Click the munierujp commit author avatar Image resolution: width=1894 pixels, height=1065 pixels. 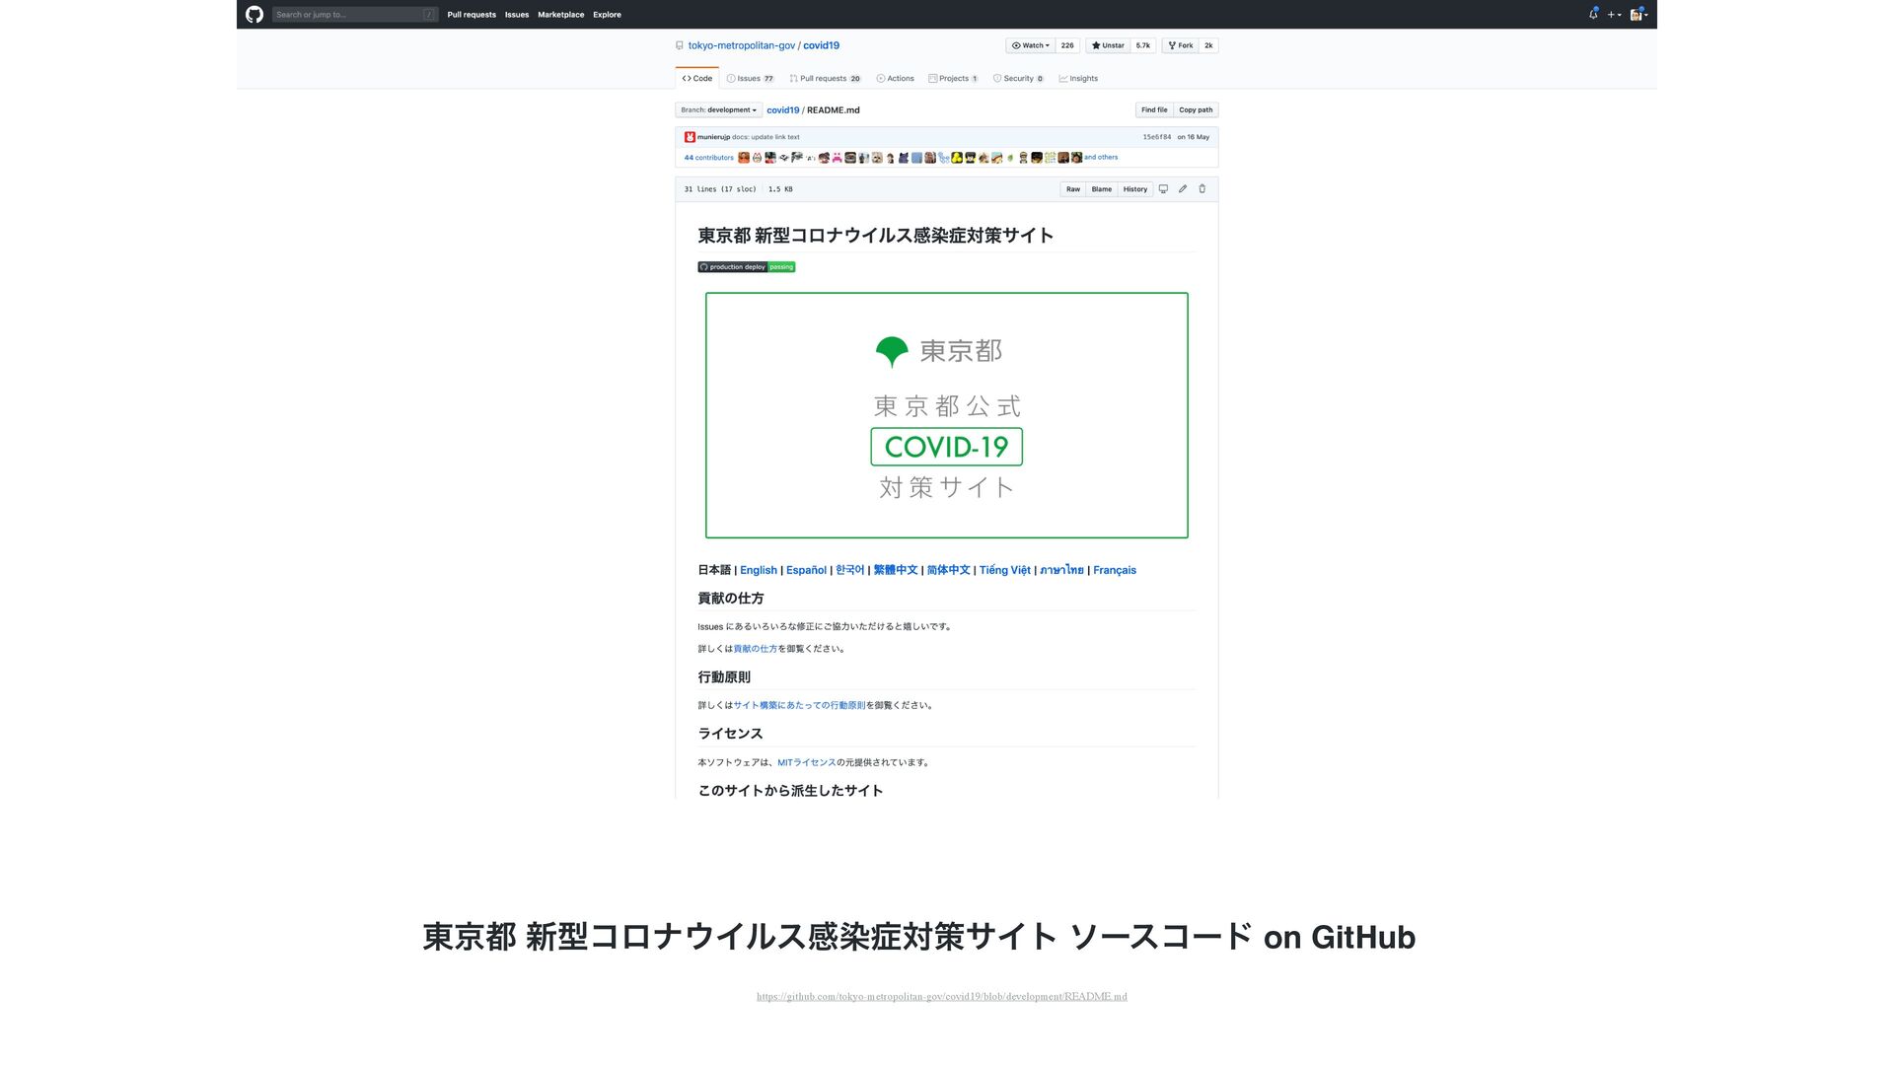point(690,137)
